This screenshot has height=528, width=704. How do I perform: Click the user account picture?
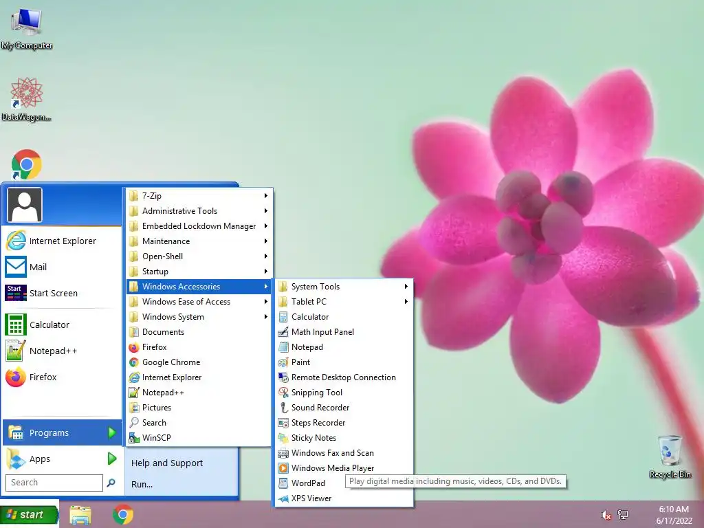coord(25,205)
